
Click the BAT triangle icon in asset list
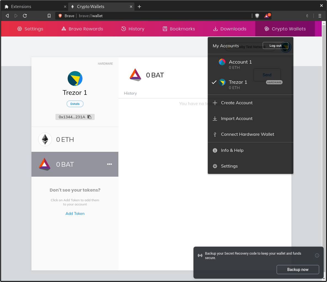(x=45, y=164)
